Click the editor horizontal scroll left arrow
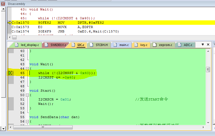215x136 pixels. (x=10, y=127)
